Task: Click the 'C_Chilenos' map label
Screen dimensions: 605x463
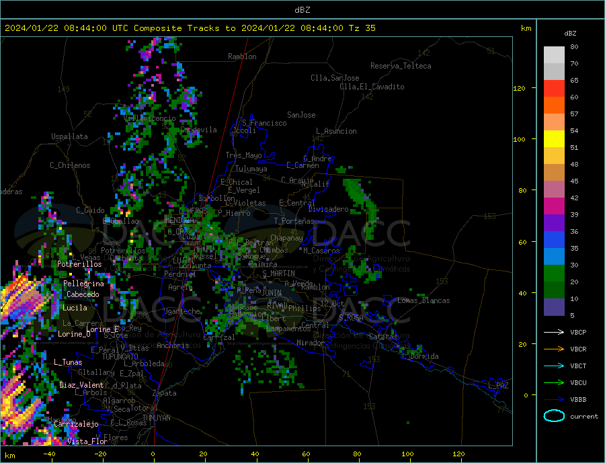Action: pos(70,165)
